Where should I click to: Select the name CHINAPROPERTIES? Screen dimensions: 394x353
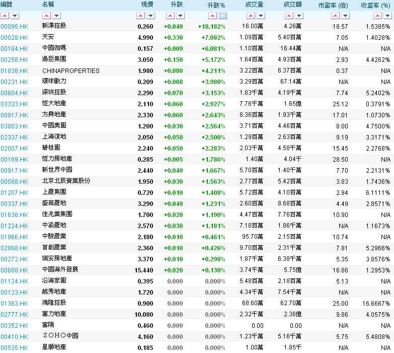click(71, 71)
